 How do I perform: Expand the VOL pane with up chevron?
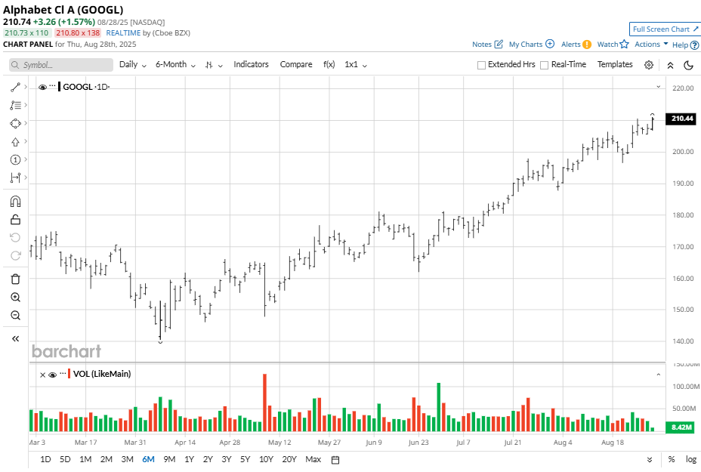[x=659, y=375]
